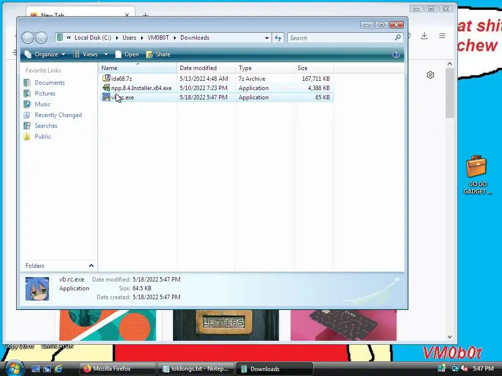502x376 pixels.
Task: Click Local Disk (C:) in the breadcrumb
Action: tap(93, 38)
